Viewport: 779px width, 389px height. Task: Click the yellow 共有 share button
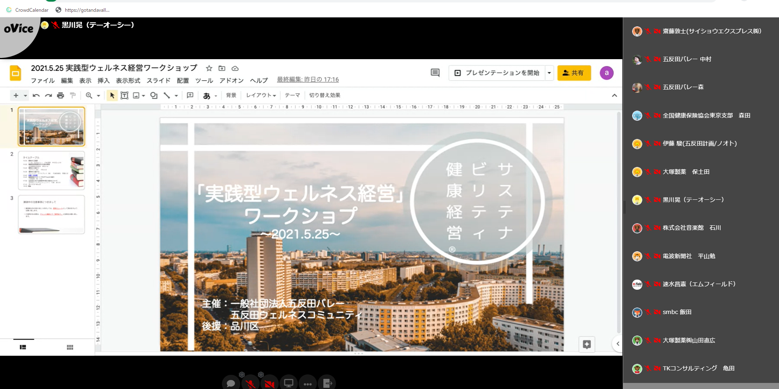[574, 73]
